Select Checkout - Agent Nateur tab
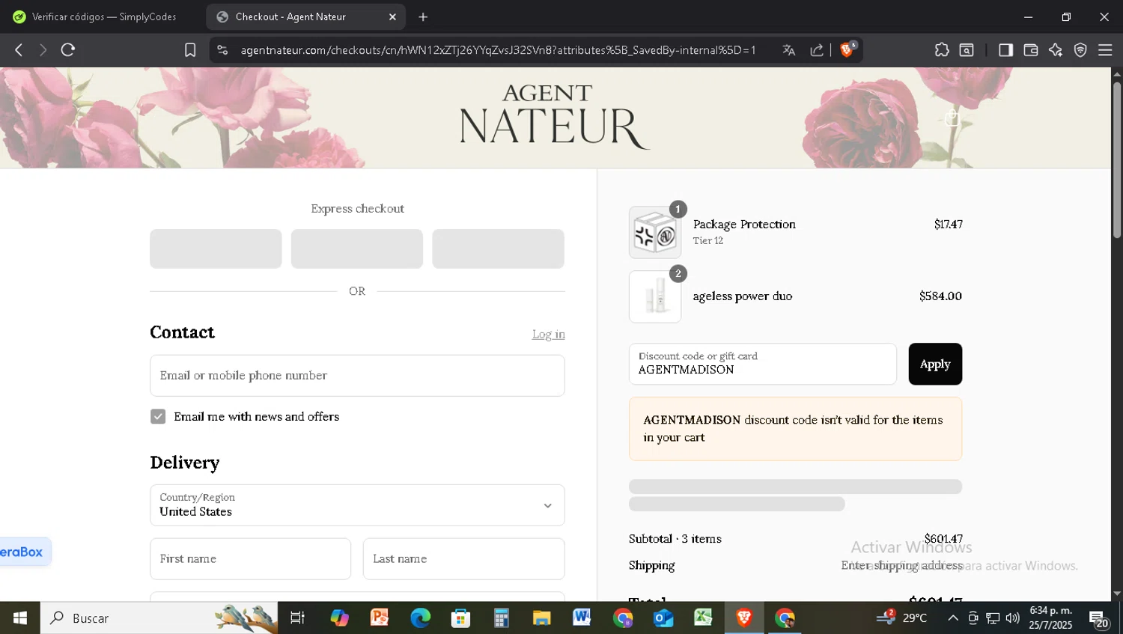Image resolution: width=1123 pixels, height=634 pixels. [x=306, y=16]
